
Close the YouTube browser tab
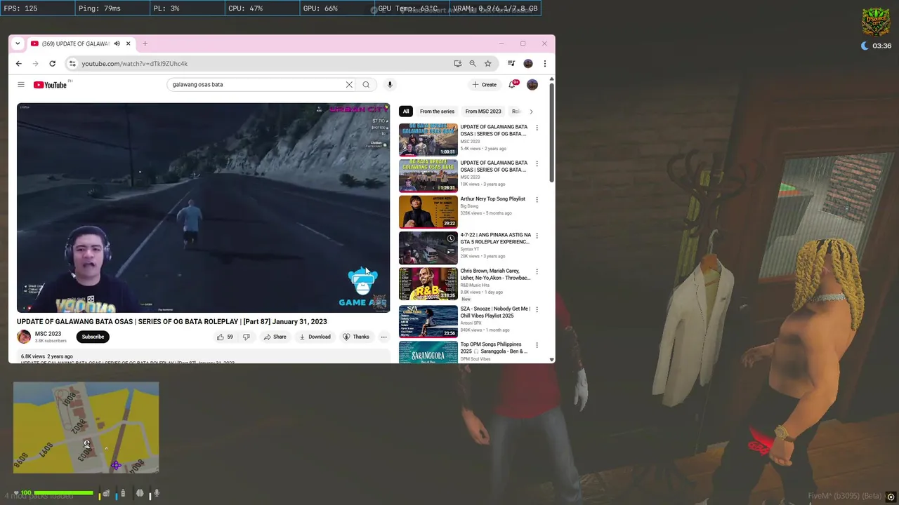point(128,43)
